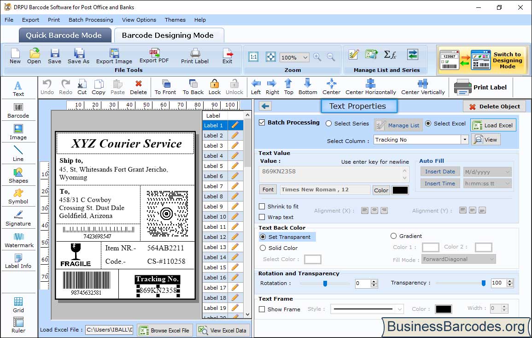Open the Export menu
The height and width of the screenshot is (338, 532).
coord(30,20)
